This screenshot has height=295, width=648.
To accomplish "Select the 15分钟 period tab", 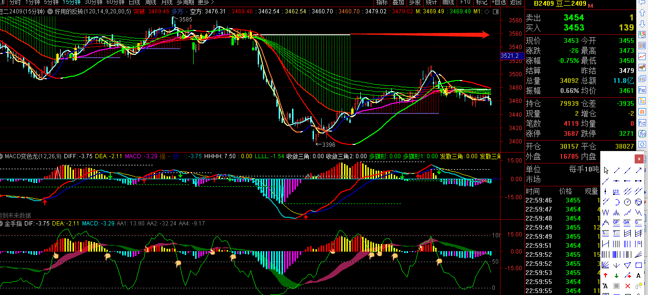I will tap(72, 2).
